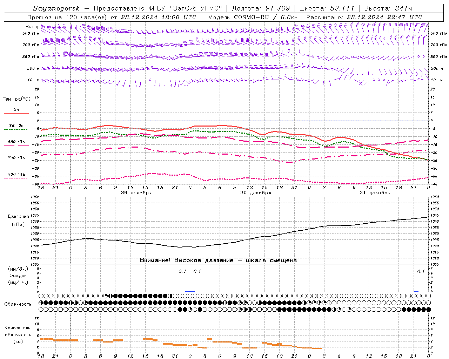Click the '(мм/3ч.)' precipitation unit label
Image resolution: width=449 pixels, height=359 pixels.
18,269
